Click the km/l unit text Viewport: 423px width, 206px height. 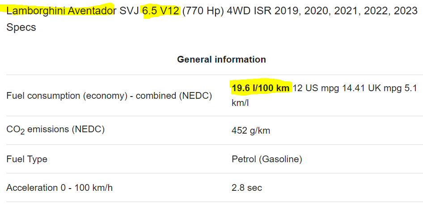pyautogui.click(x=240, y=103)
